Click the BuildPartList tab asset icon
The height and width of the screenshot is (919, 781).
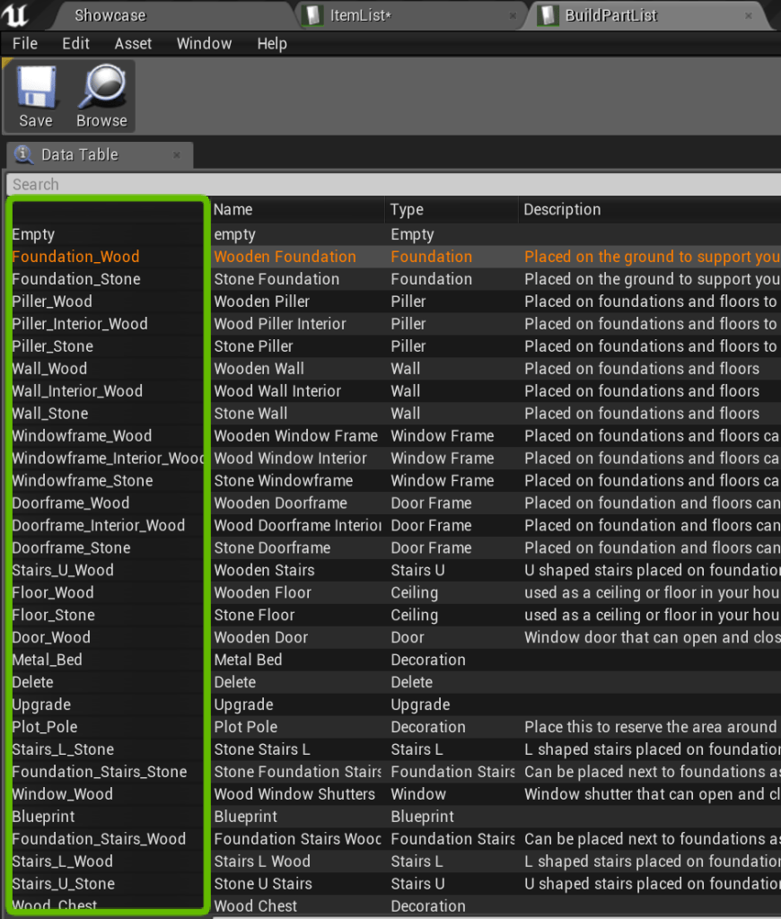(547, 15)
